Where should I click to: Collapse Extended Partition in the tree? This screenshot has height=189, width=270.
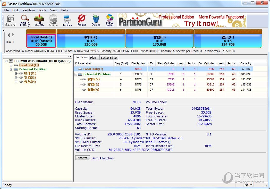click(x=11, y=69)
